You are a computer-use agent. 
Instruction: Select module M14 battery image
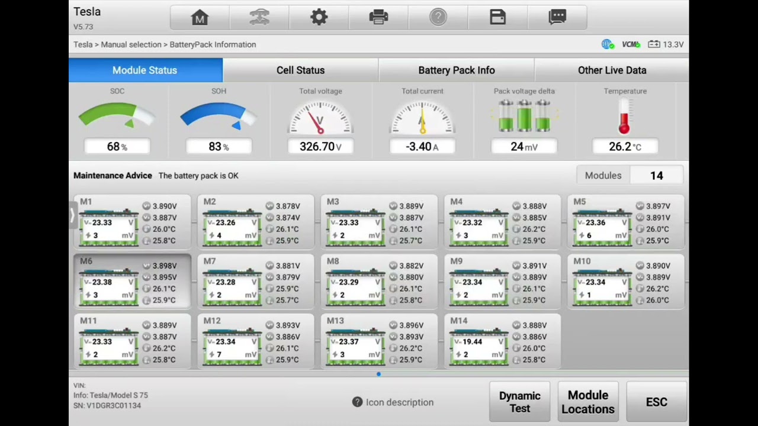478,347
